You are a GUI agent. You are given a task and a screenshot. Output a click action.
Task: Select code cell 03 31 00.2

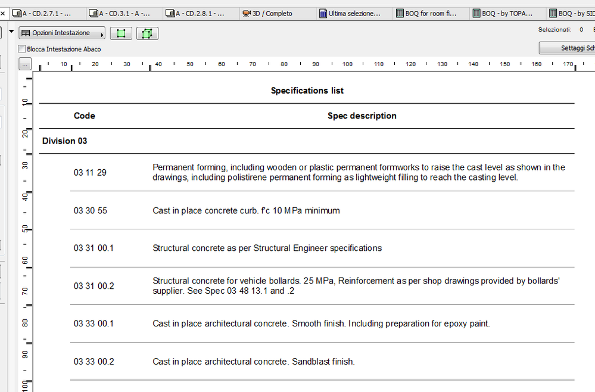[94, 286]
